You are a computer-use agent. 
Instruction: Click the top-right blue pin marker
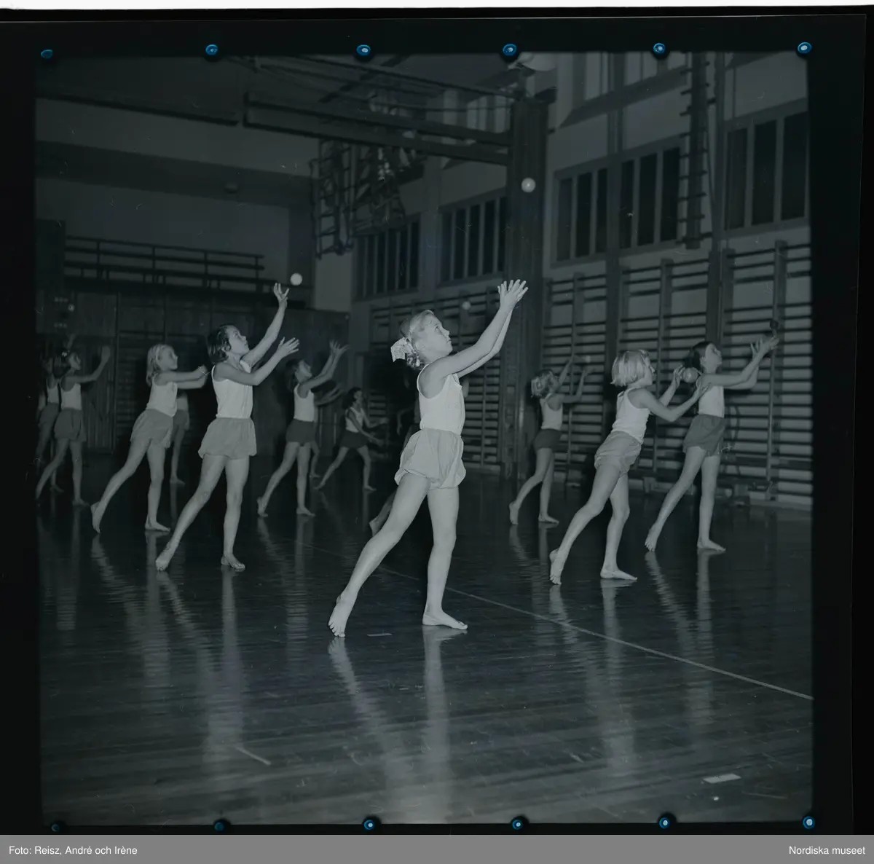803,49
